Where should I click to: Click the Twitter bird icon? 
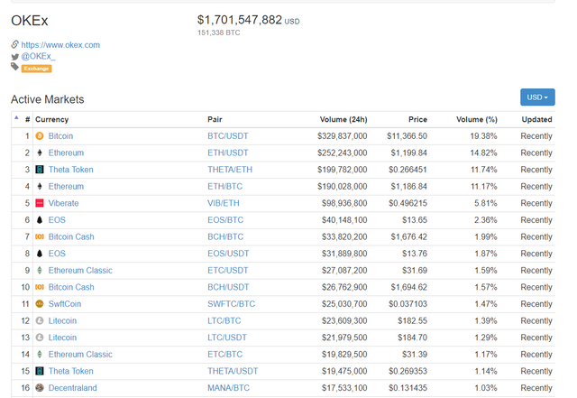point(14,57)
